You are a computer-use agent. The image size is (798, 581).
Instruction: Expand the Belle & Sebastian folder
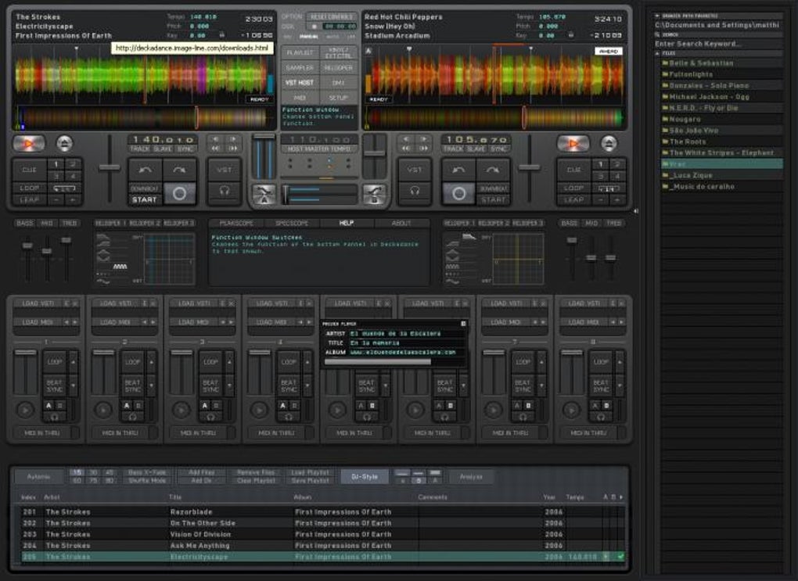coord(700,63)
